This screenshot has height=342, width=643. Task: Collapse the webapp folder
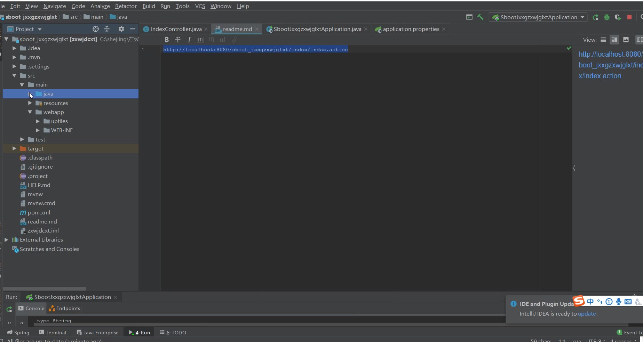(x=30, y=112)
